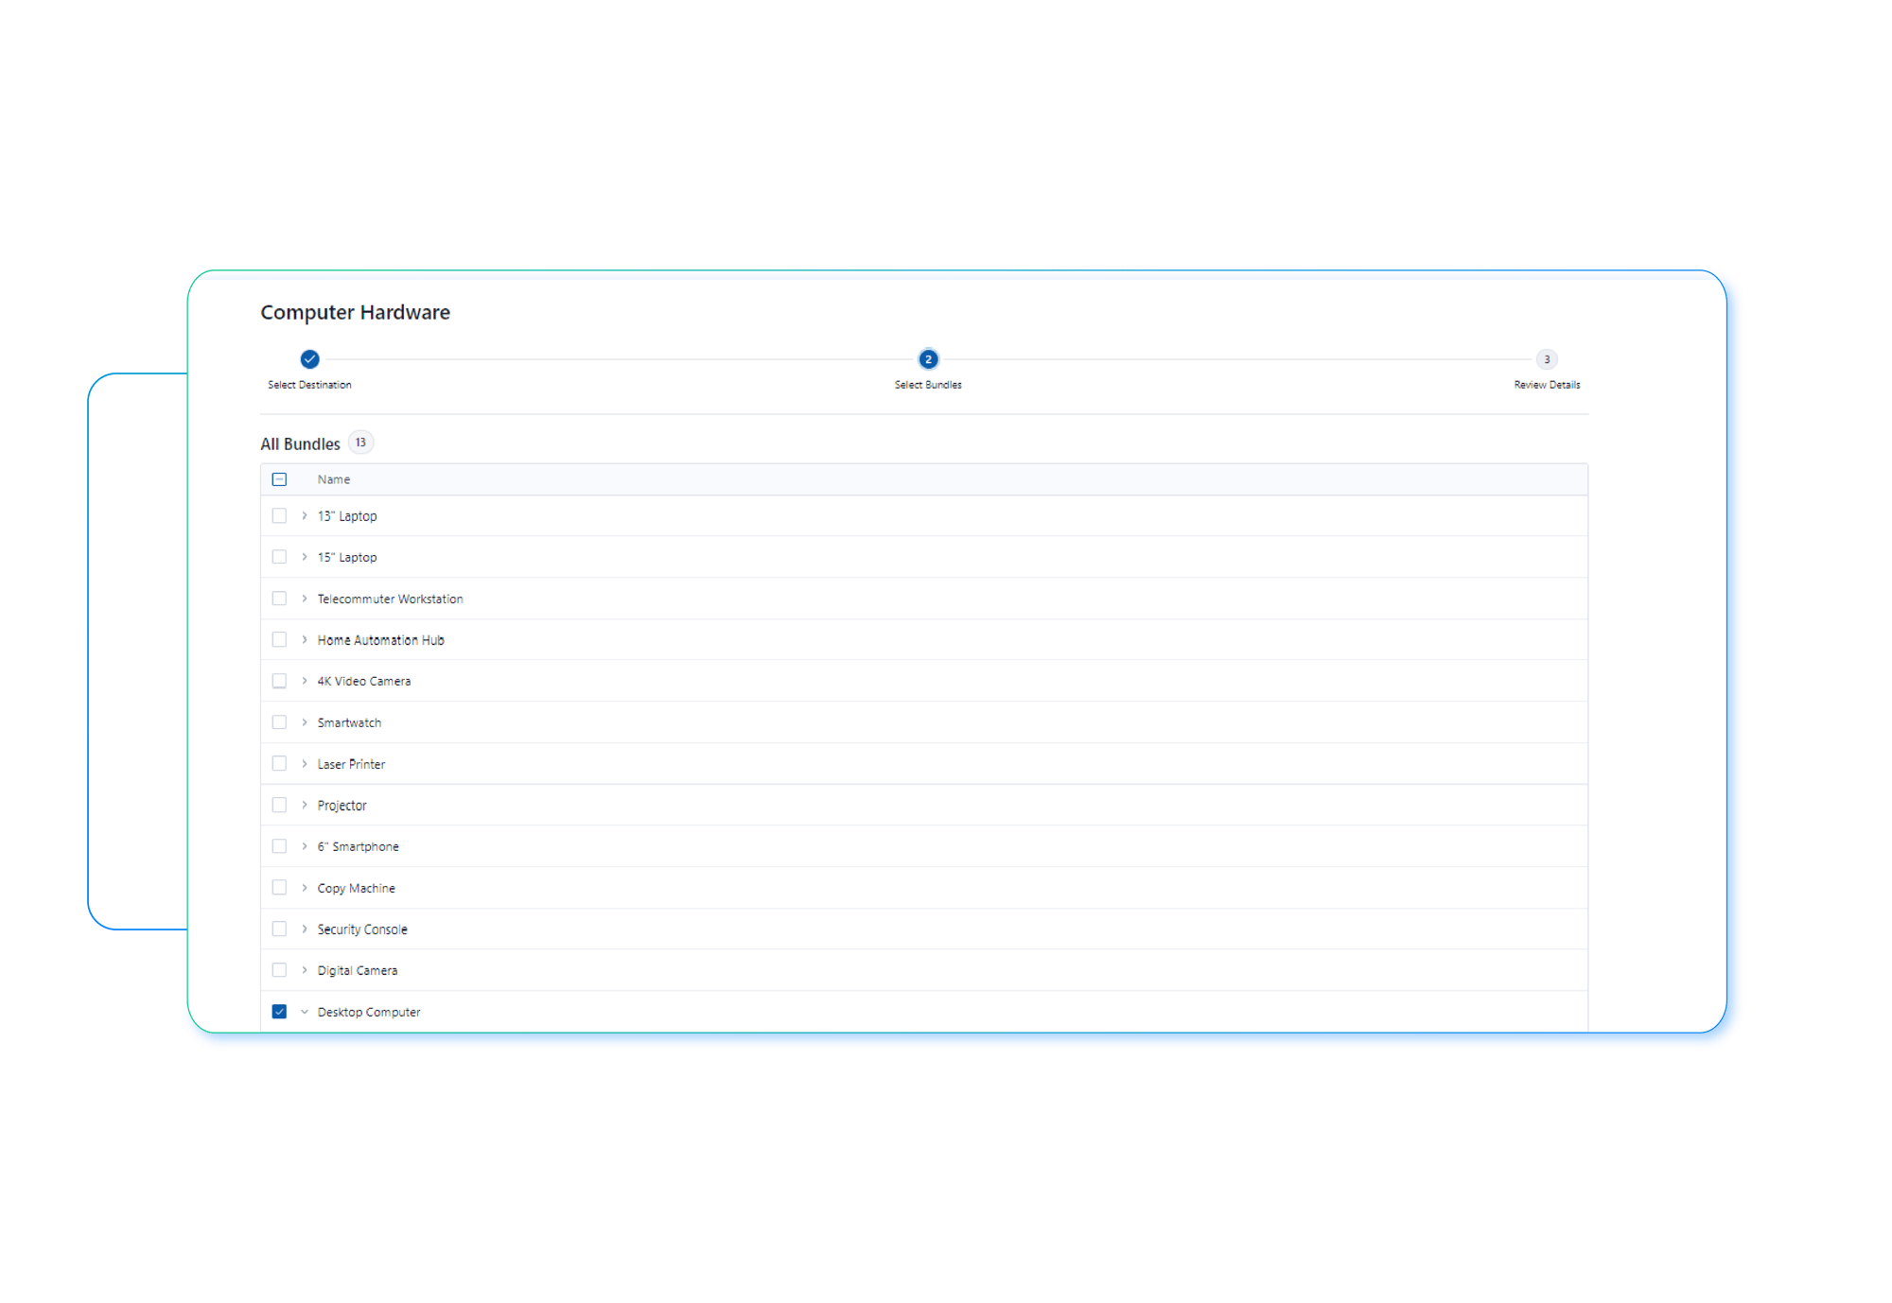1892x1303 pixels.
Task: Expand the 4K Video Camera row
Action: (305, 681)
